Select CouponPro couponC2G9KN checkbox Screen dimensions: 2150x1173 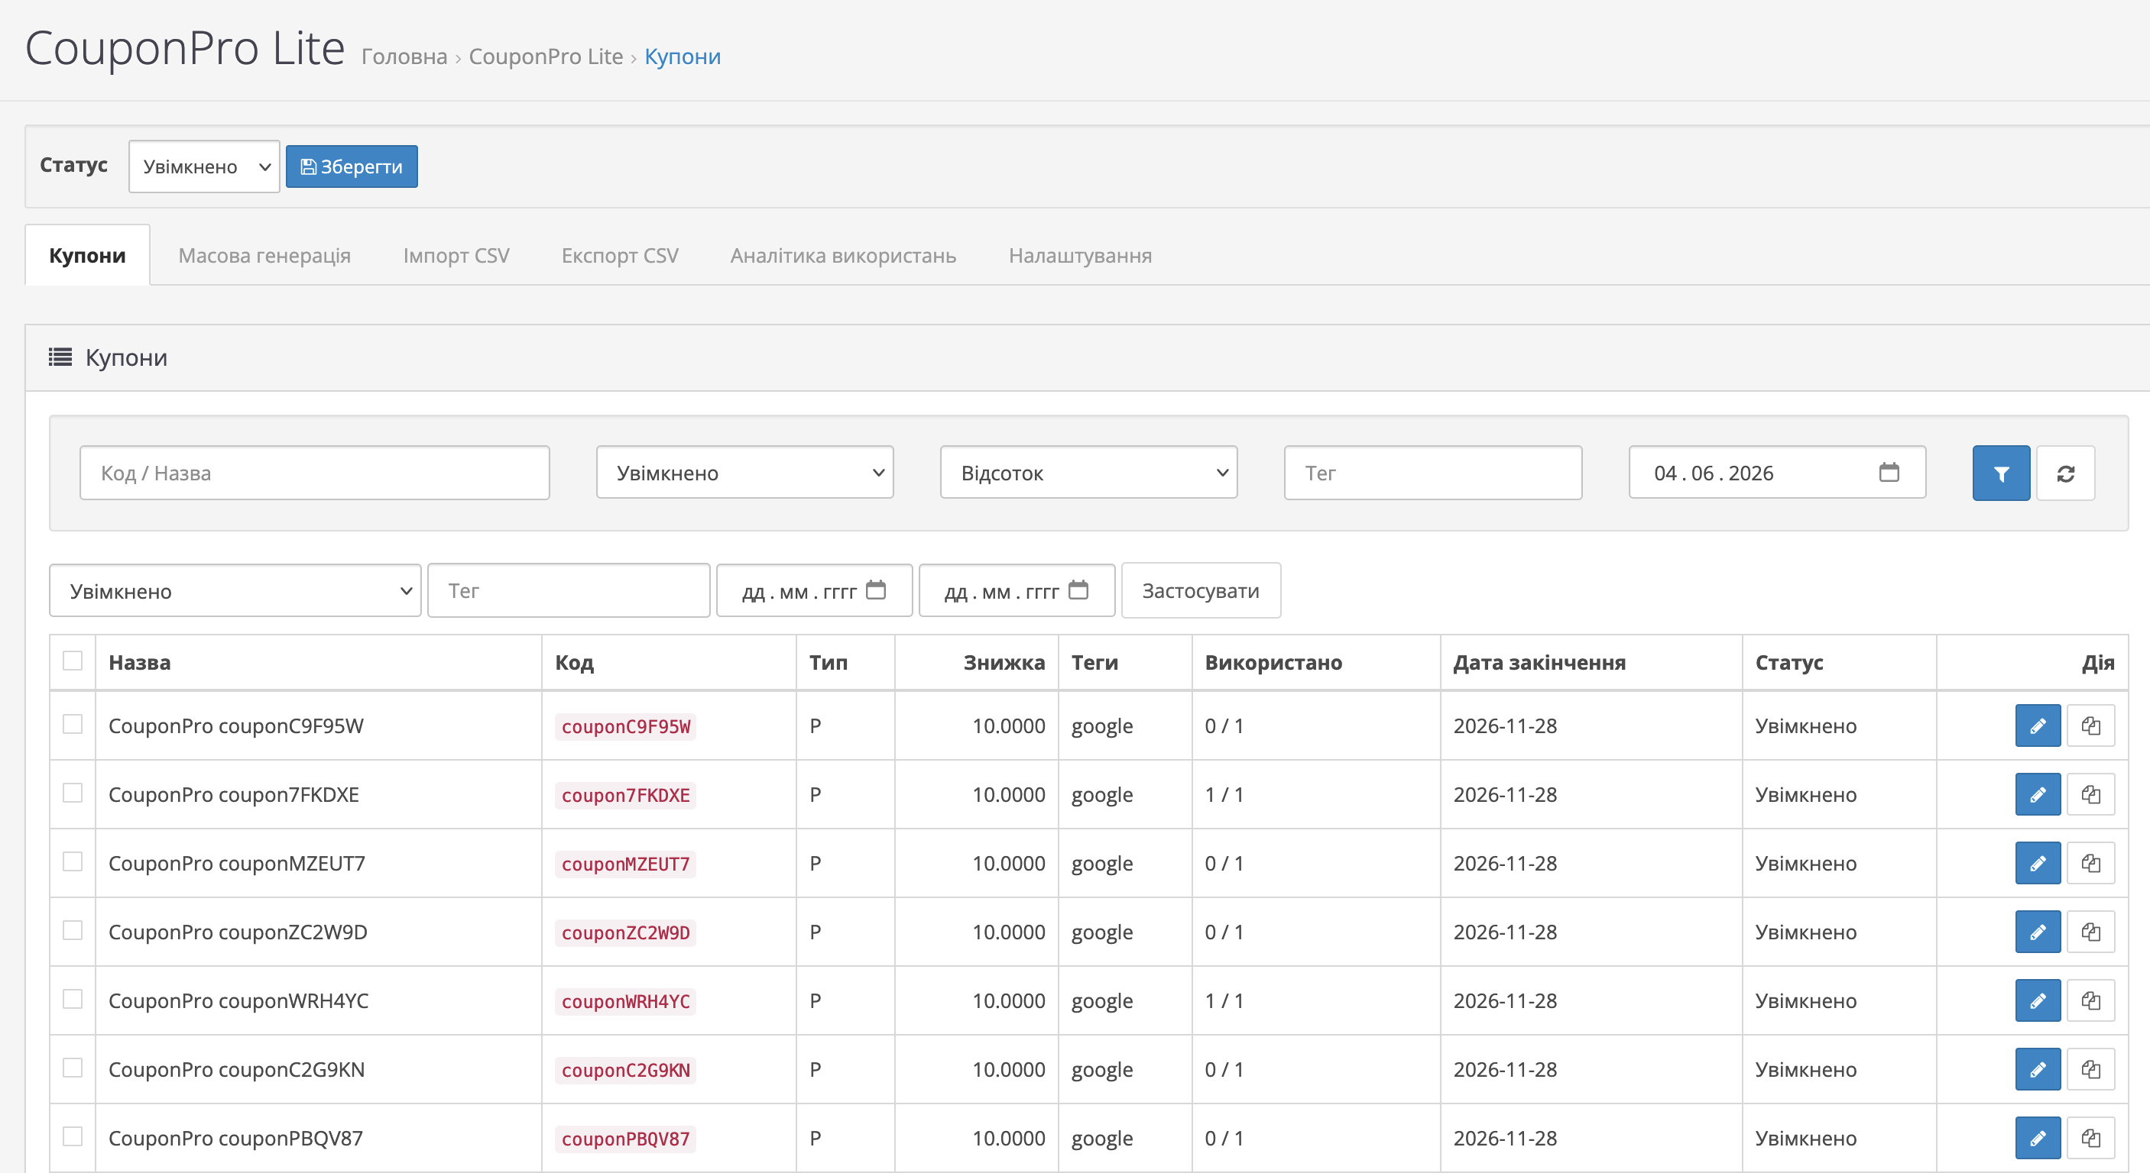[x=73, y=1068]
